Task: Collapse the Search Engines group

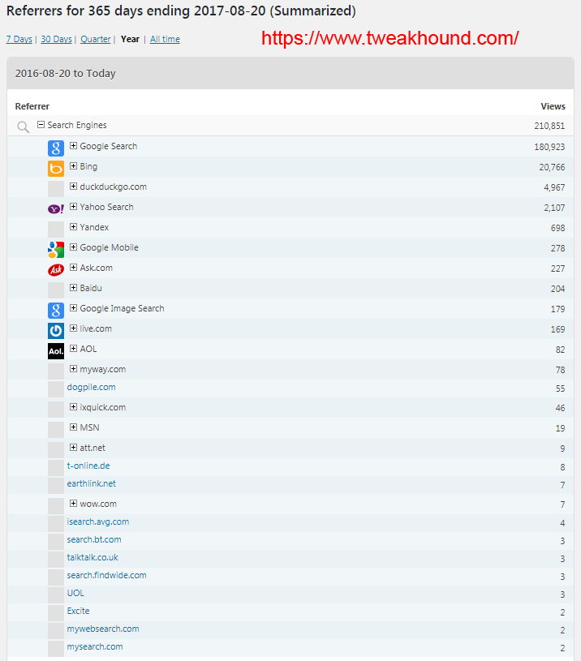Action: coord(41,125)
